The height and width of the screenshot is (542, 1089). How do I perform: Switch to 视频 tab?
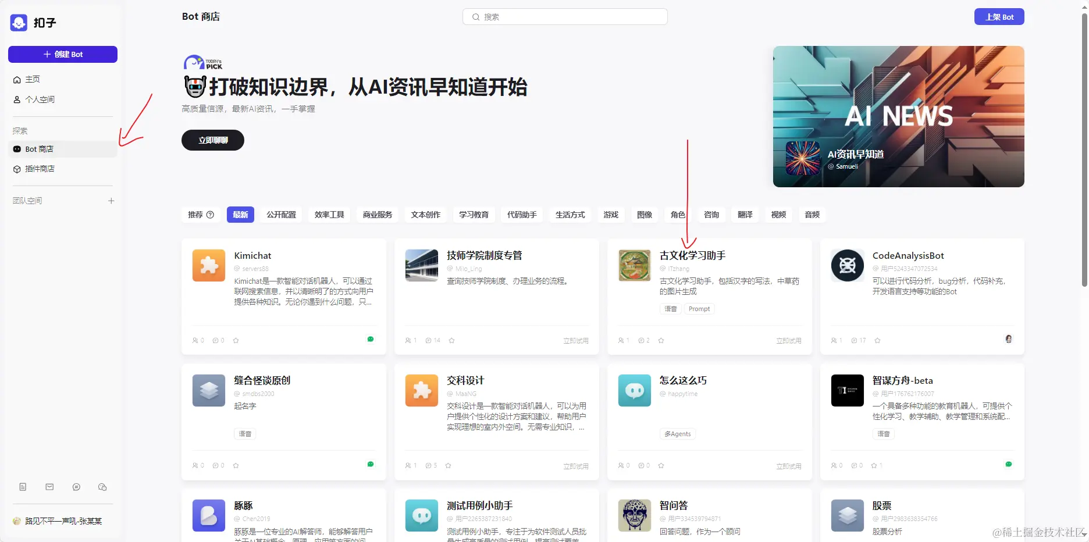pyautogui.click(x=779, y=215)
